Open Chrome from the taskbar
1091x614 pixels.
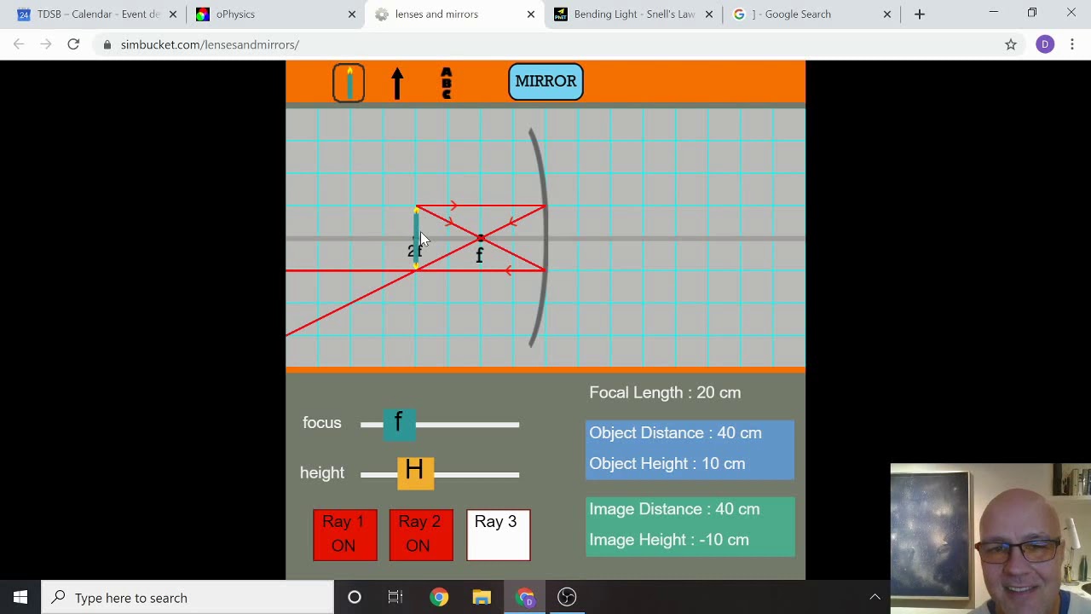(x=439, y=598)
